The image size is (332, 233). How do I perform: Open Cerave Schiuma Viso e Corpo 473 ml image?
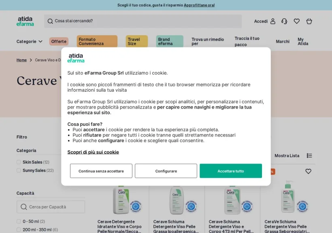[x=232, y=200]
